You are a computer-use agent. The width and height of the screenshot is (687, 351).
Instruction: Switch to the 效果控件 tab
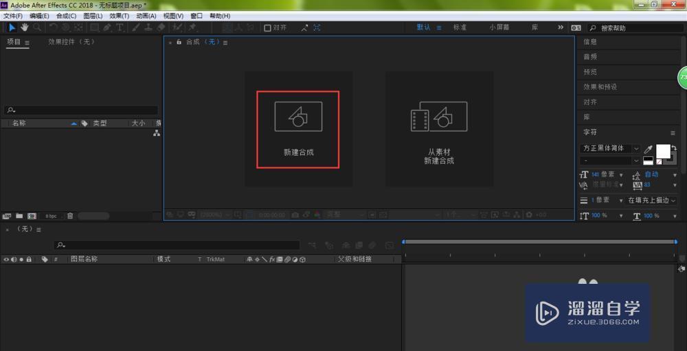71,42
